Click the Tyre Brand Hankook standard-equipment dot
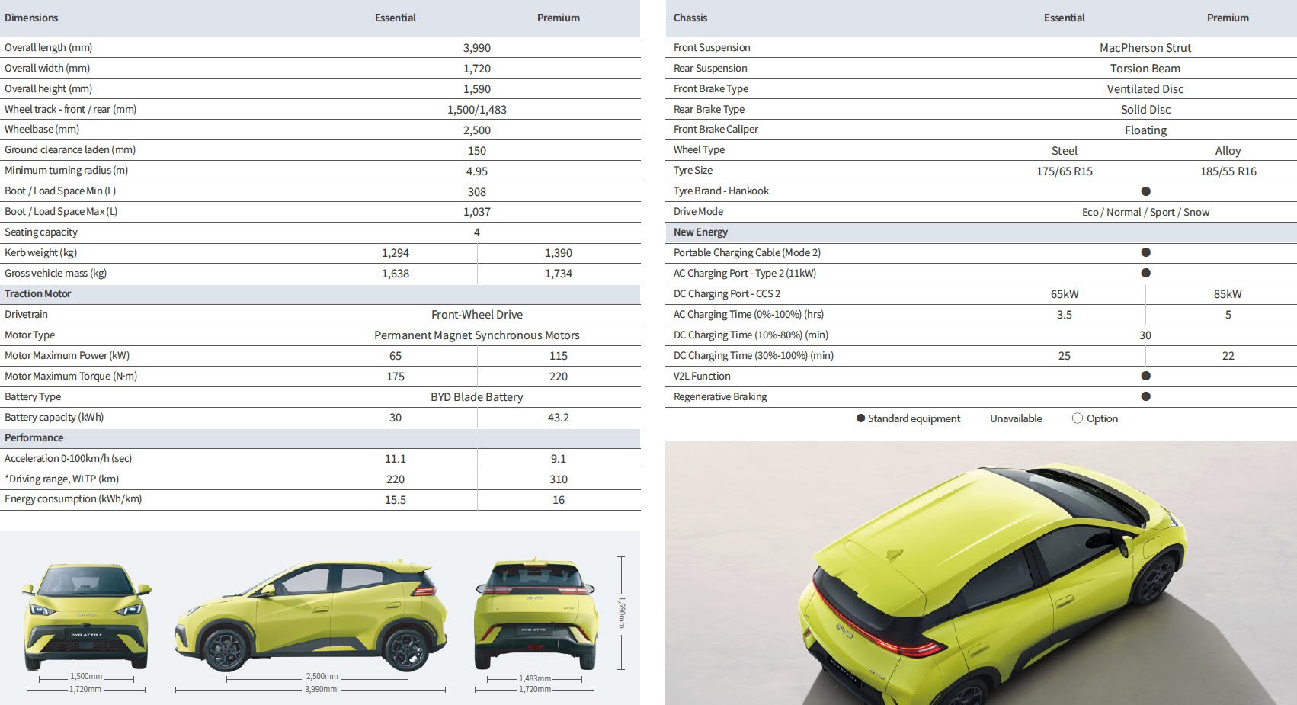This screenshot has height=705, width=1297. click(x=1145, y=191)
